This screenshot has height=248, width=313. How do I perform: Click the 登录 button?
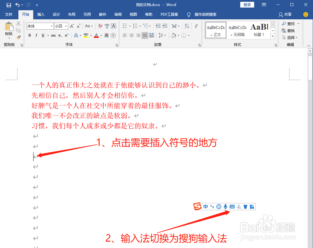click(x=247, y=5)
